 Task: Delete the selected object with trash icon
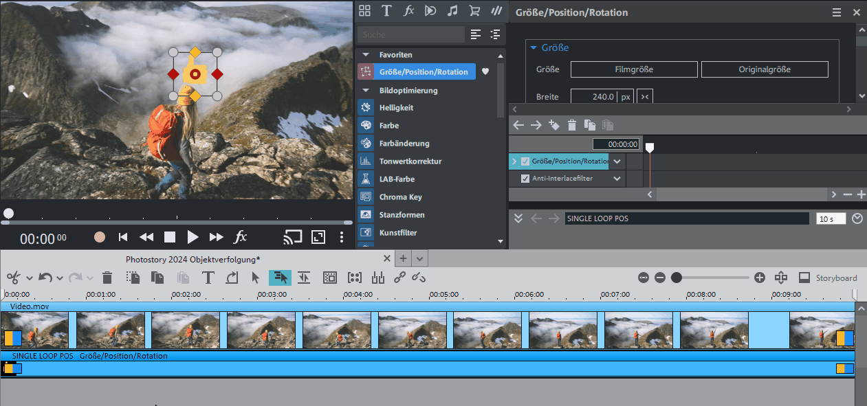107,278
